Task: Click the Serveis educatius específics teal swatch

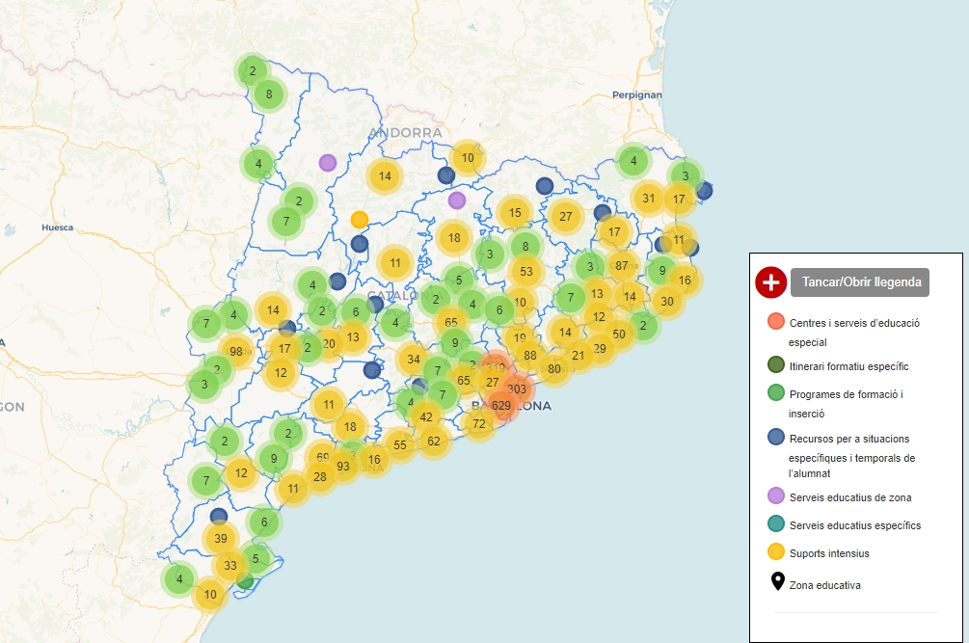Action: pyautogui.click(x=776, y=524)
